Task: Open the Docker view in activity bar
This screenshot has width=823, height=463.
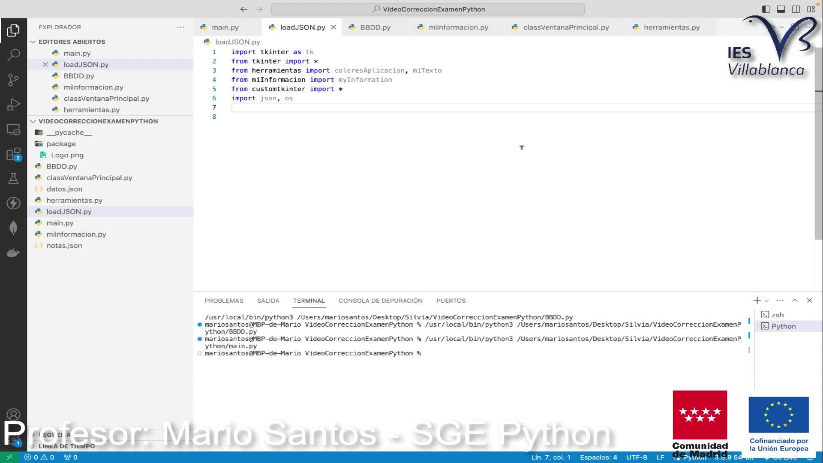Action: 13,253
